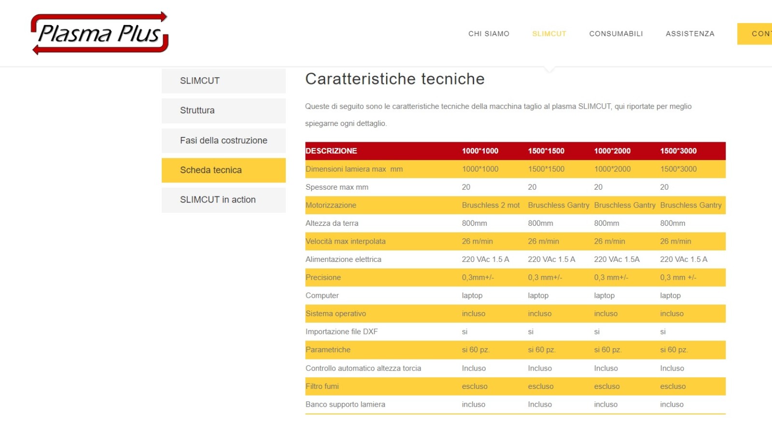This screenshot has height=425, width=772.
Task: Click the 1000*2000 header in the red row
Action: coord(612,151)
